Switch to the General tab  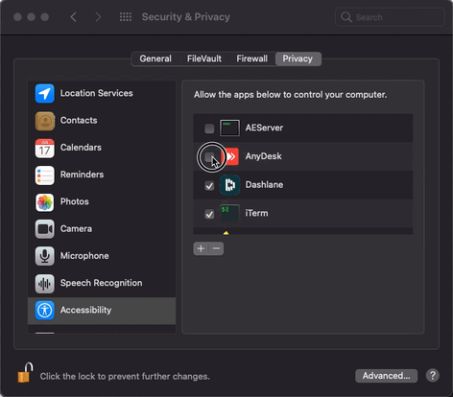155,58
